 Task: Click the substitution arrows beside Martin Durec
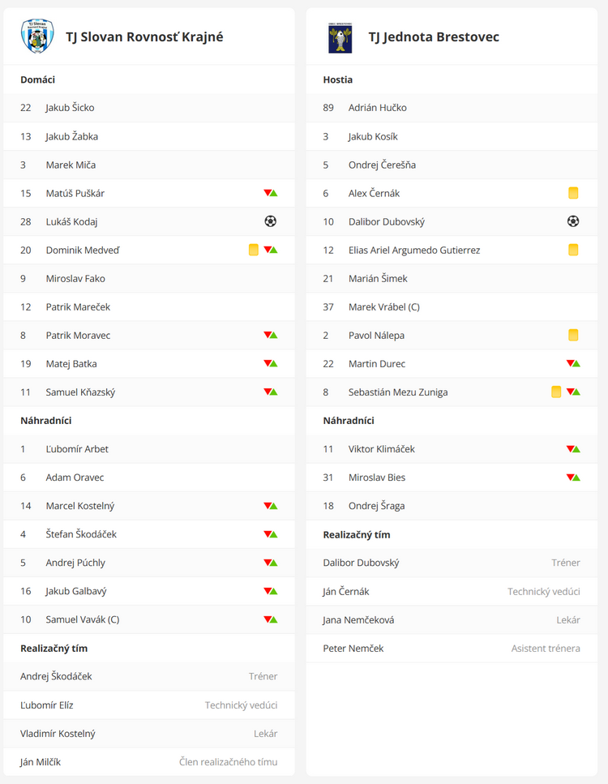573,364
